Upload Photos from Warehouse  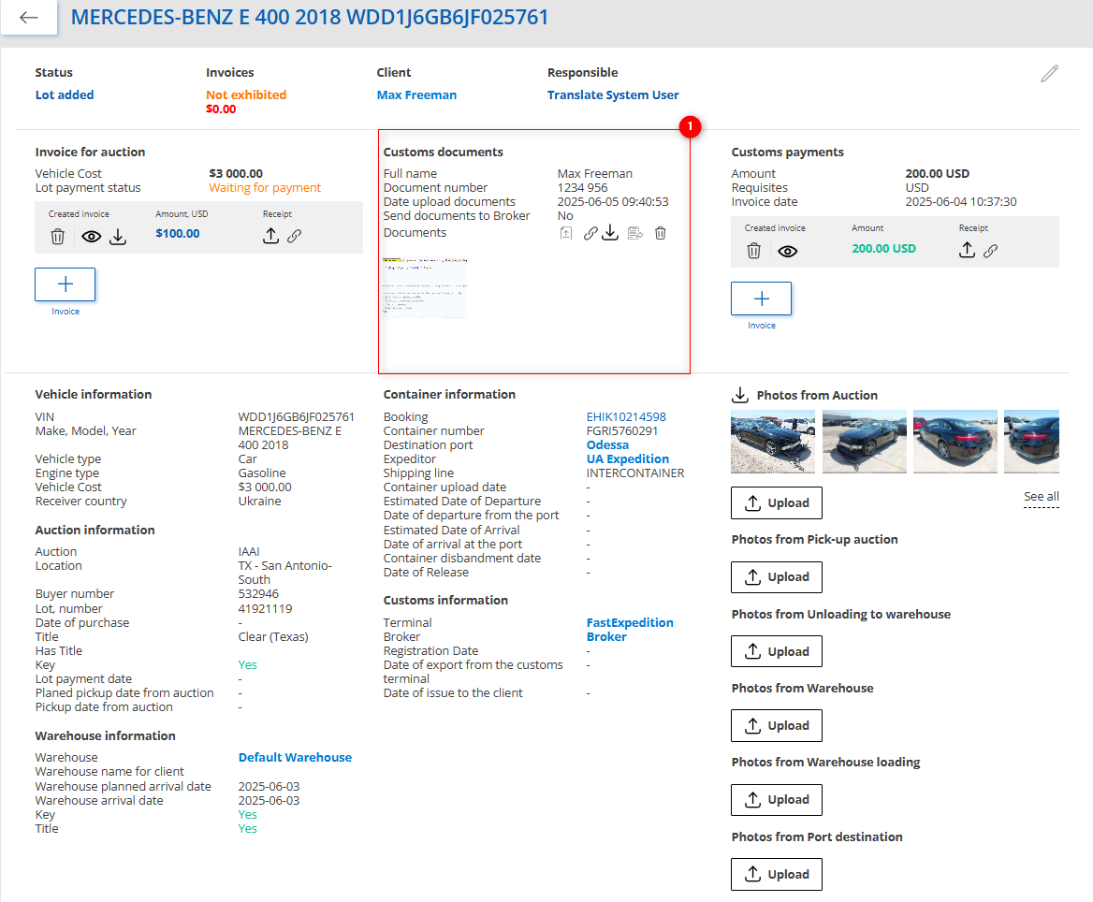pyautogui.click(x=777, y=726)
